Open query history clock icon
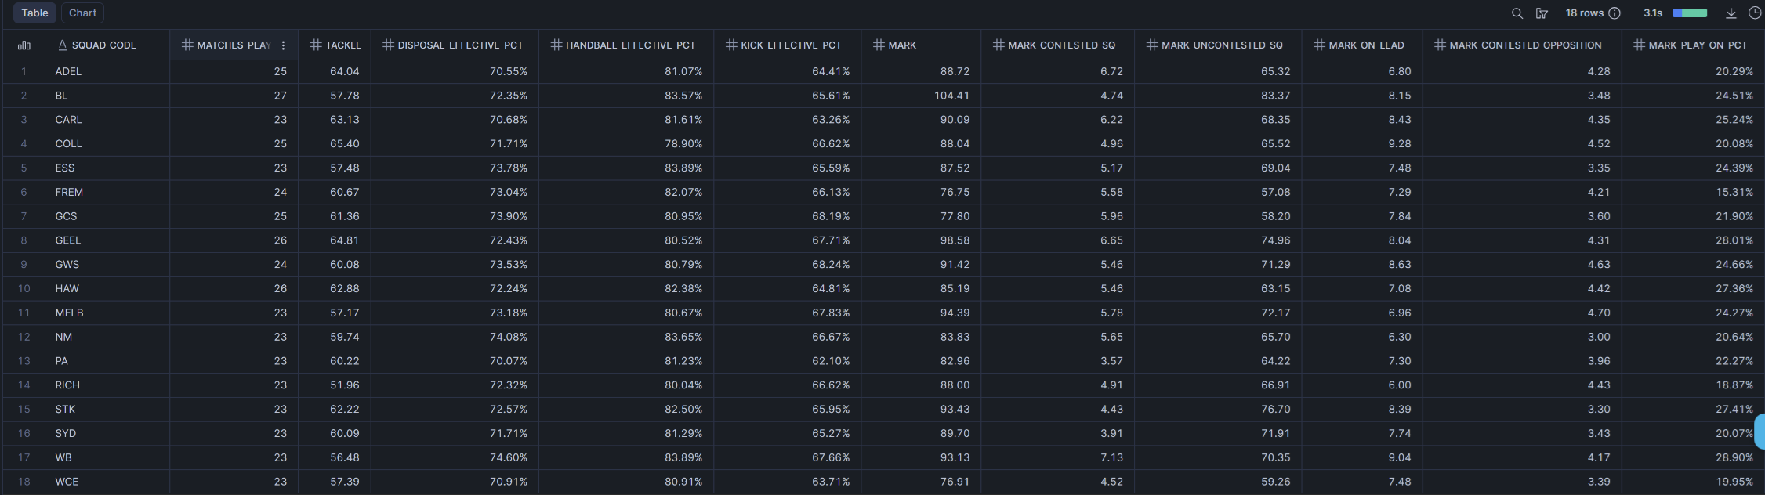The image size is (1765, 495). click(x=1755, y=13)
